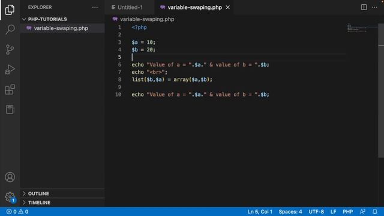Viewport: 384px width, 216px height.
Task: Click line number 8 in gutter
Action: click(119, 80)
